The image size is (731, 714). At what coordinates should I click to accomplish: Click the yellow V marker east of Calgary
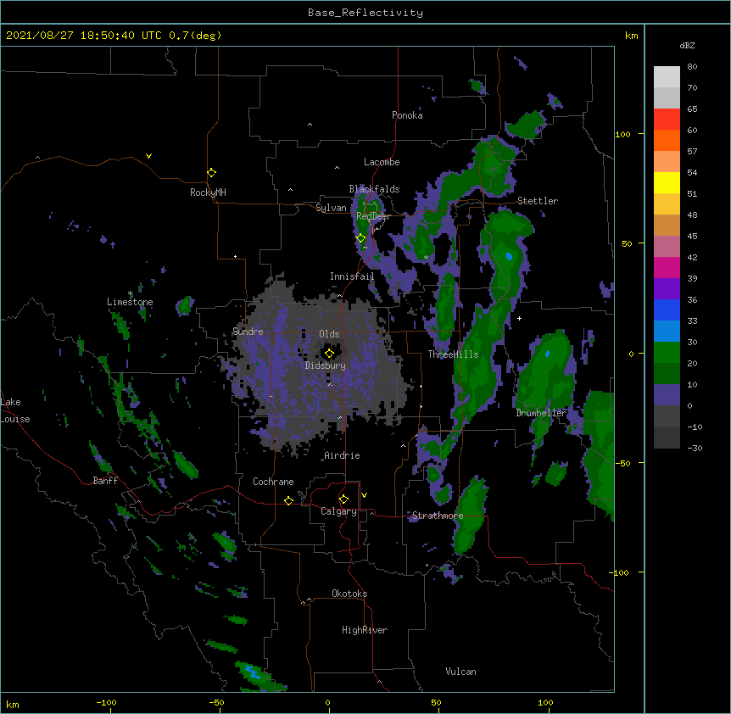(x=364, y=495)
